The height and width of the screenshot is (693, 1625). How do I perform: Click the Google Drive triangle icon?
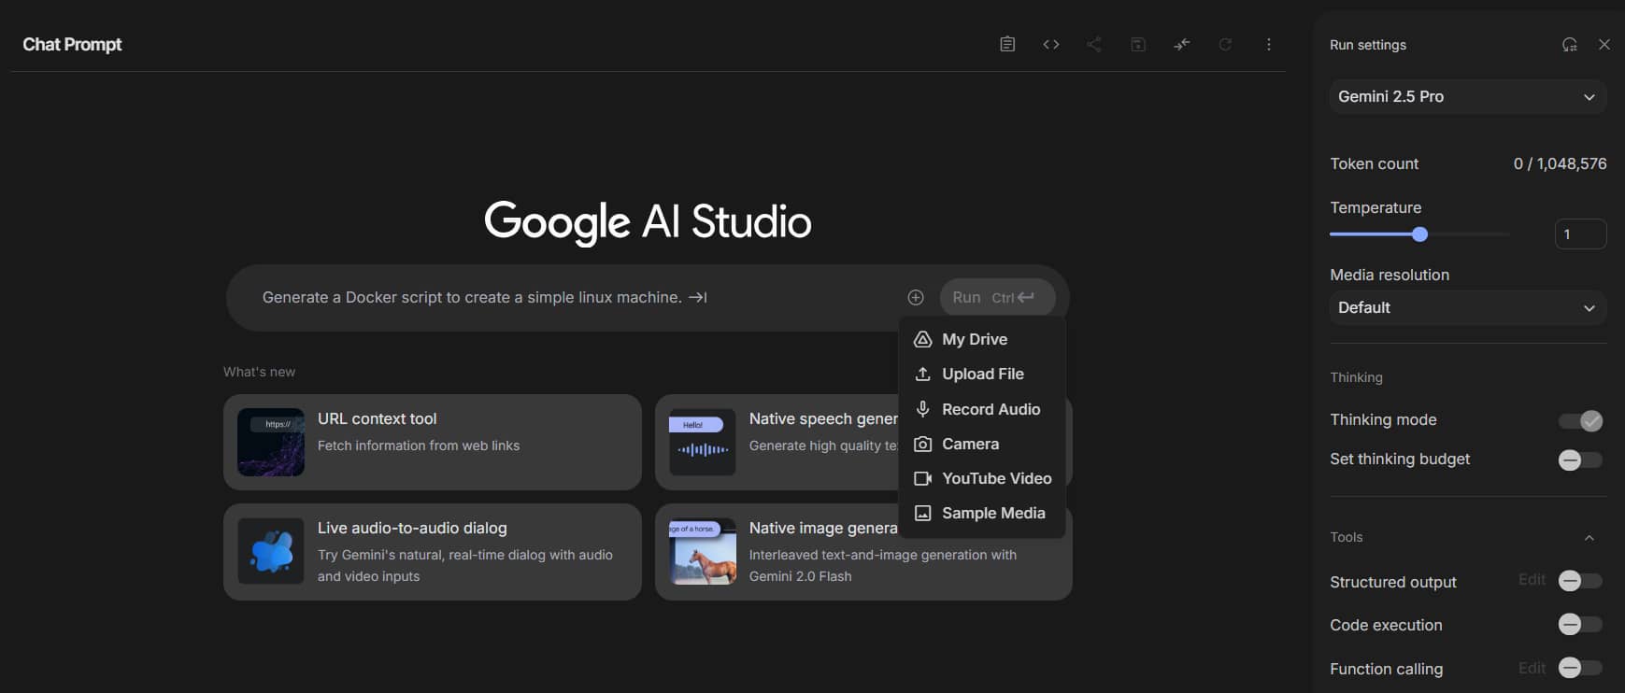[922, 339]
